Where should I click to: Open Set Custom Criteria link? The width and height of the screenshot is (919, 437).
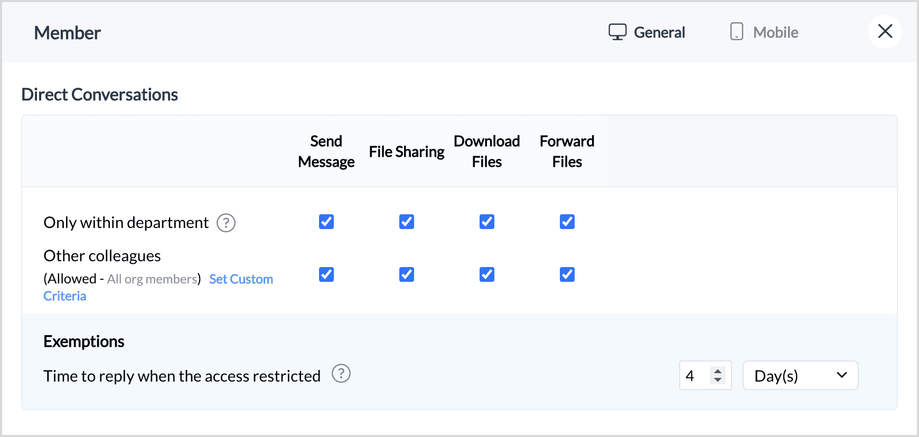point(241,279)
